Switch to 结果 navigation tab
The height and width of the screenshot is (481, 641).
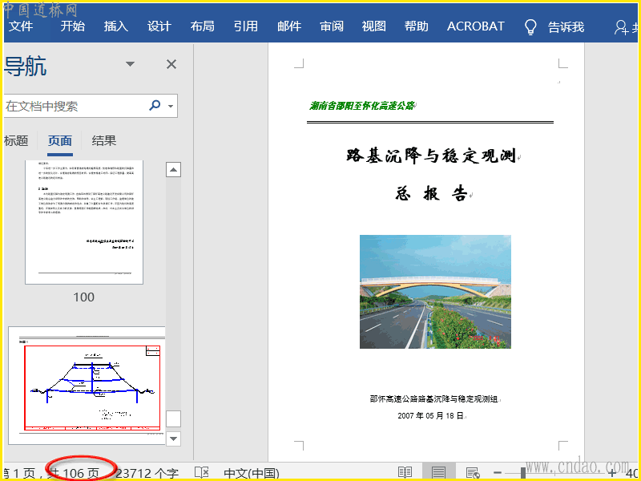pos(104,141)
